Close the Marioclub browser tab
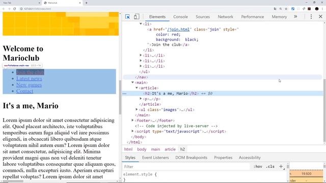Image resolution: width=326 pixels, height=183 pixels. pos(80,3)
